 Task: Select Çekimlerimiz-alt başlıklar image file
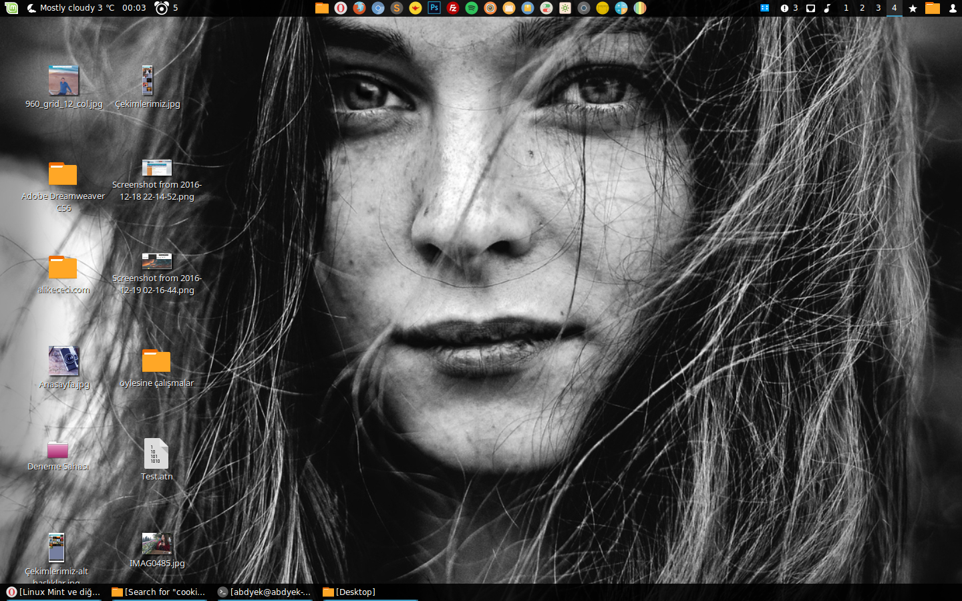[x=57, y=558]
